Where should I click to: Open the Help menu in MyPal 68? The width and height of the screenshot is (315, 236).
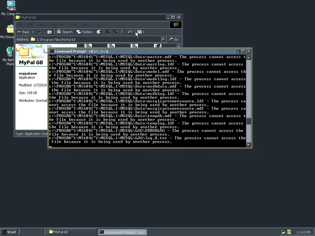[84, 25]
